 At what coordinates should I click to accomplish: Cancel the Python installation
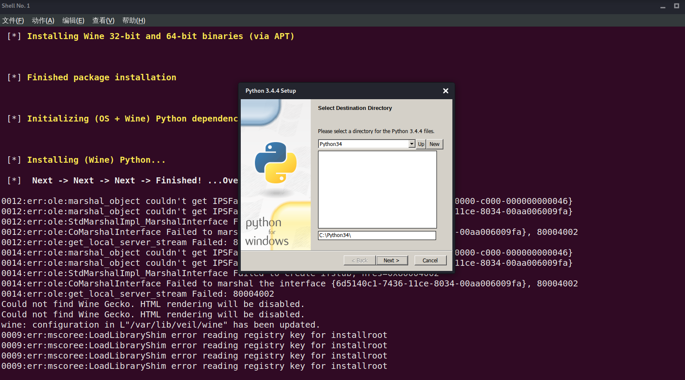click(430, 261)
